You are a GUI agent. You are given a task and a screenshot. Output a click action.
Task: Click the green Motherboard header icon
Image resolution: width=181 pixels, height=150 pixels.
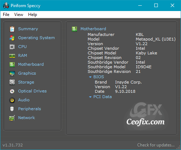[74, 29]
